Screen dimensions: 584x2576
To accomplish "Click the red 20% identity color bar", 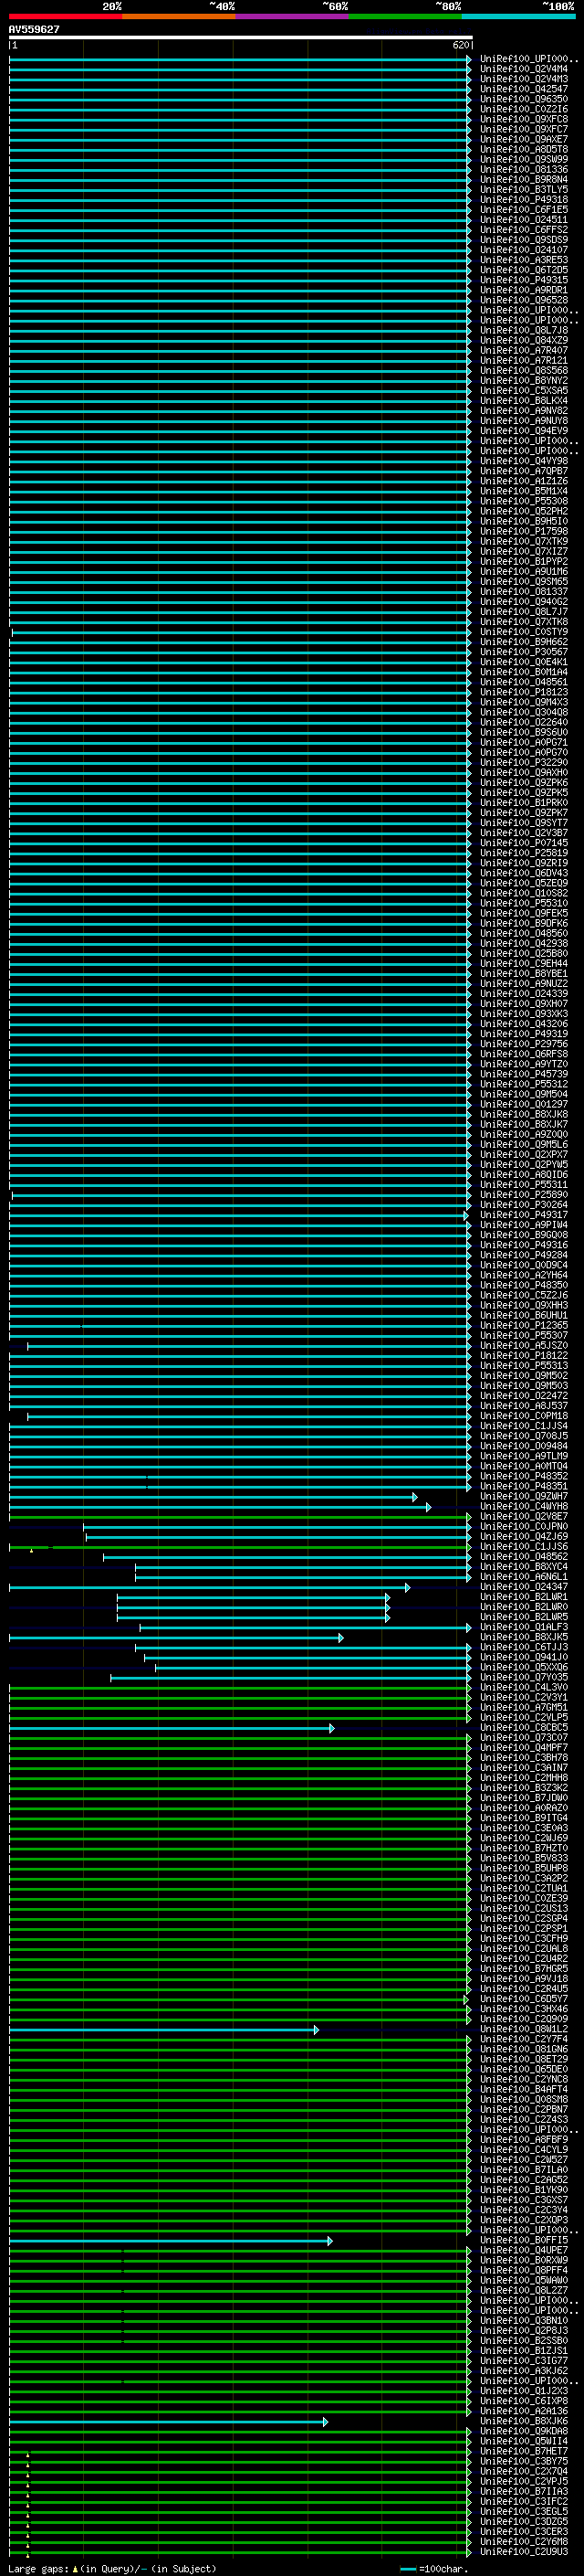I will point(66,16).
